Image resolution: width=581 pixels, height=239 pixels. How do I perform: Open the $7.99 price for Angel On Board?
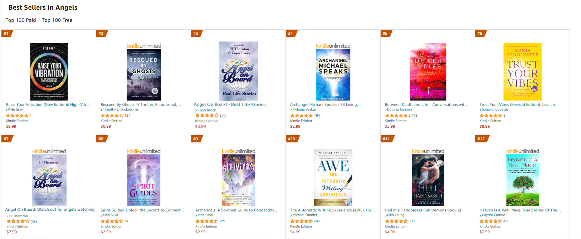click(x=11, y=232)
